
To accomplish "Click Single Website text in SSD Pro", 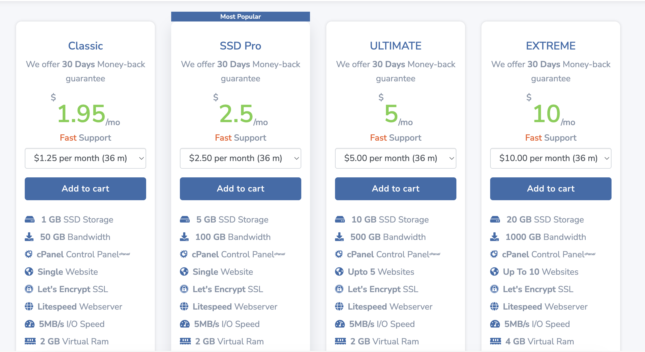I will 223,272.
